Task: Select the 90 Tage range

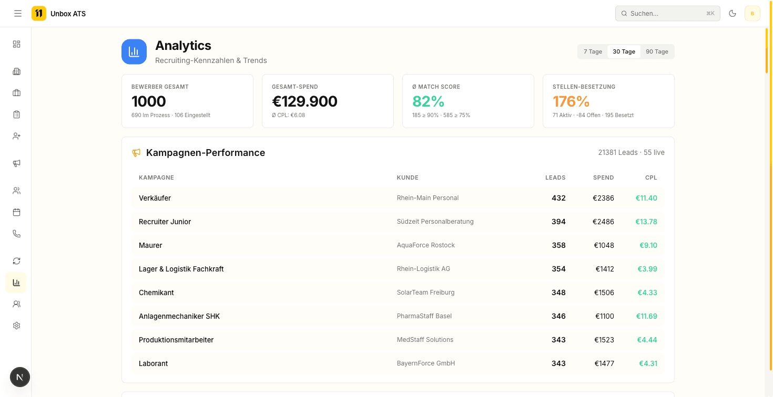Action: point(657,51)
